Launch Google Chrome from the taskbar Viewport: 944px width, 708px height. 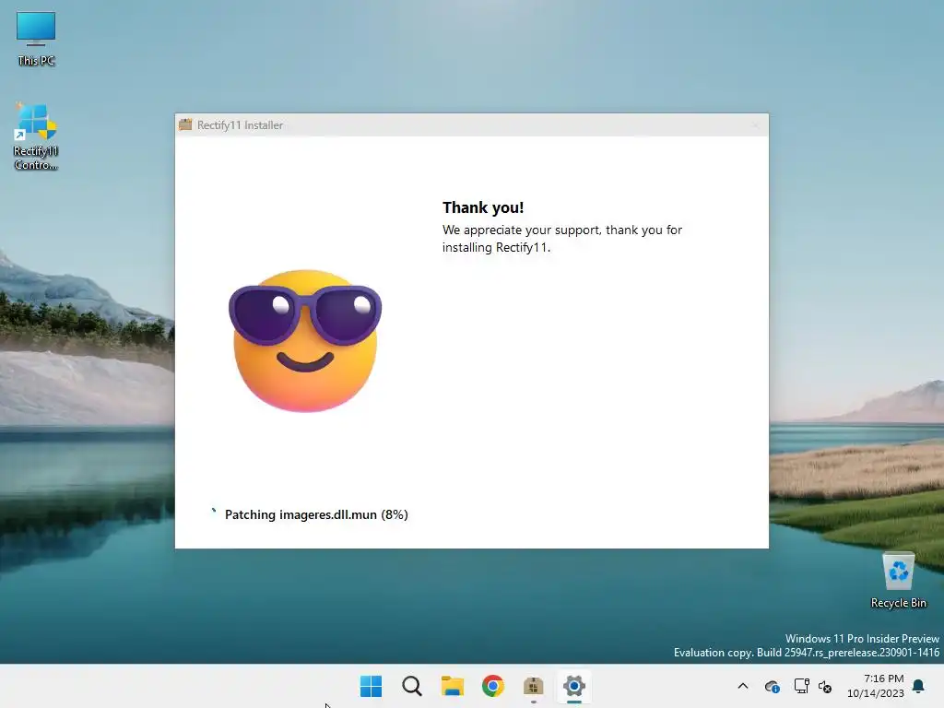pos(492,686)
